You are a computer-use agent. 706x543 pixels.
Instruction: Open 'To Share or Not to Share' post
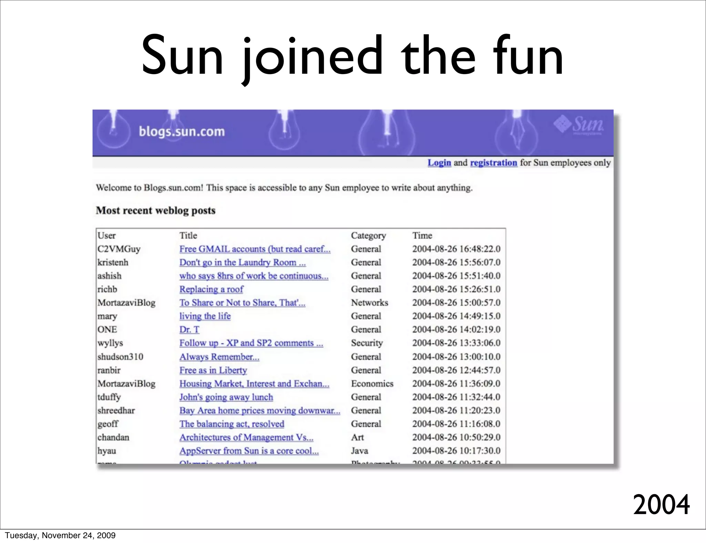pyautogui.click(x=242, y=303)
